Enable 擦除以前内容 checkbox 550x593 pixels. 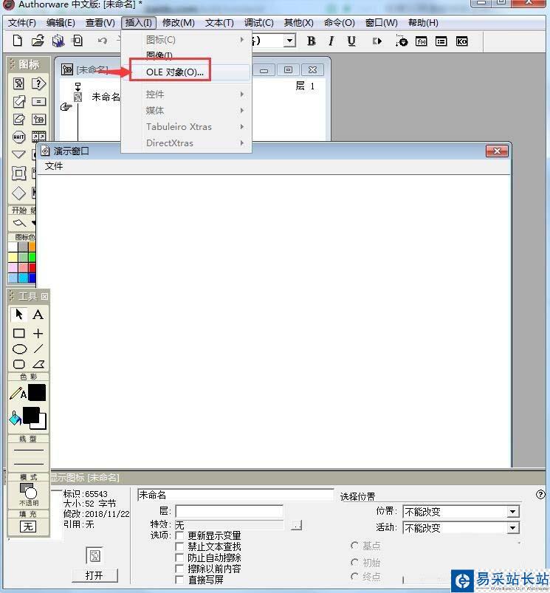[179, 569]
